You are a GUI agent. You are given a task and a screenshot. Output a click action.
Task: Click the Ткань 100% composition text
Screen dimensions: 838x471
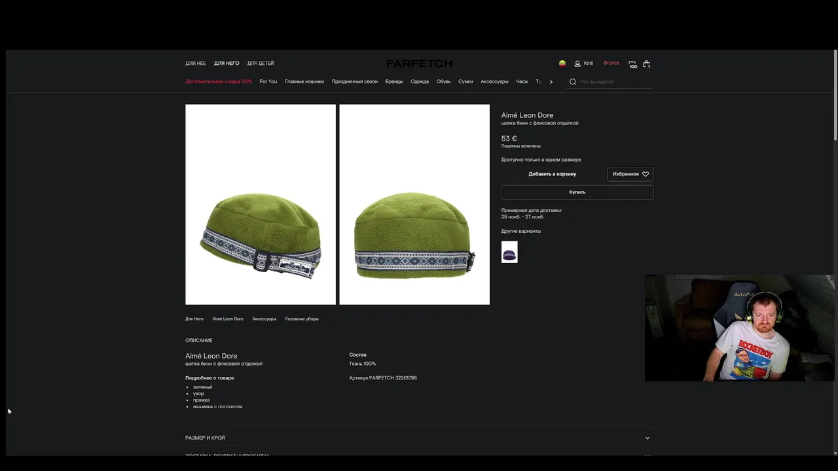coord(363,364)
